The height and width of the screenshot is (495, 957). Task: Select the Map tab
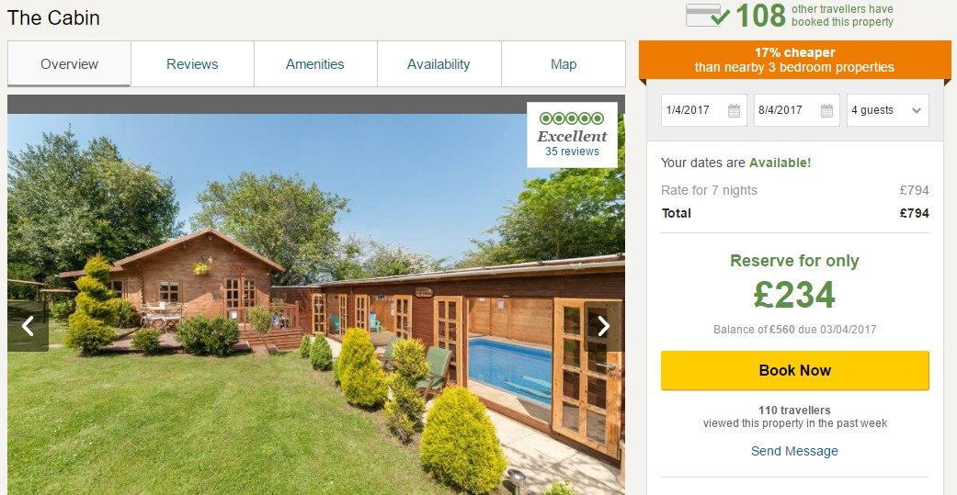click(x=564, y=64)
